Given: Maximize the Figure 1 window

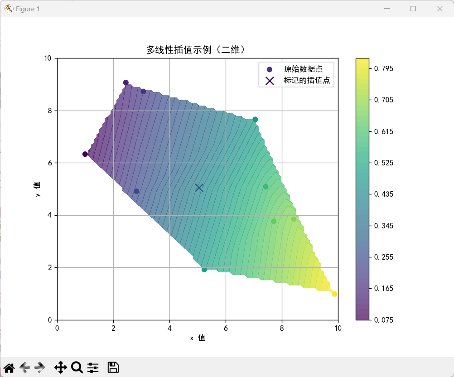Looking at the screenshot, I should pos(413,9).
